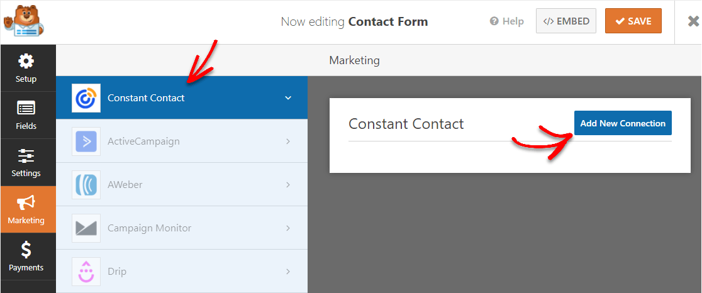Open the Fields list icon
702x293 pixels.
point(26,108)
